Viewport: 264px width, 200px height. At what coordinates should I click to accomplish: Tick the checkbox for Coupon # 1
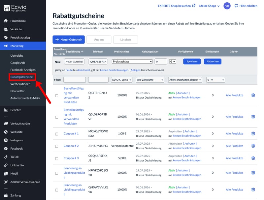pos(56,134)
